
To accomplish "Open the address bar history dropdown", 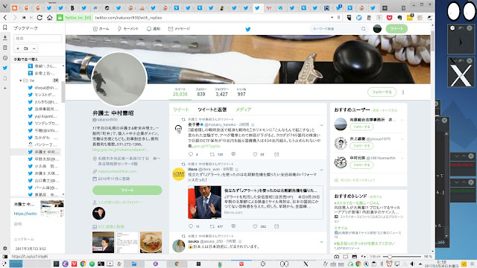I will [332, 18].
